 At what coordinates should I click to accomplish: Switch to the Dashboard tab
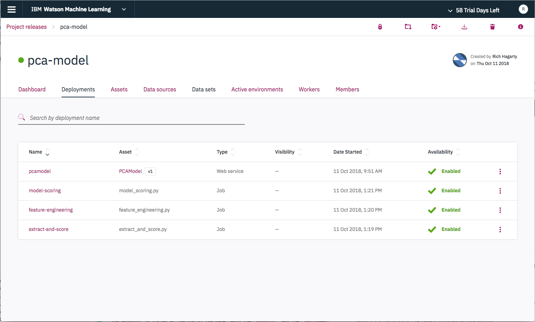pyautogui.click(x=32, y=89)
